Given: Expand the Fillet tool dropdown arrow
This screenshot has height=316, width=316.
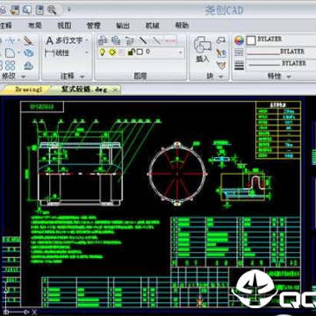Looking at the screenshot, I should [18, 53].
